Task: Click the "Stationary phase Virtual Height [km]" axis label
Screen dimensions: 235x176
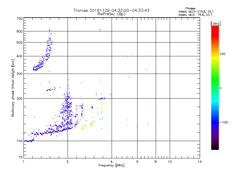Action: 13,88
